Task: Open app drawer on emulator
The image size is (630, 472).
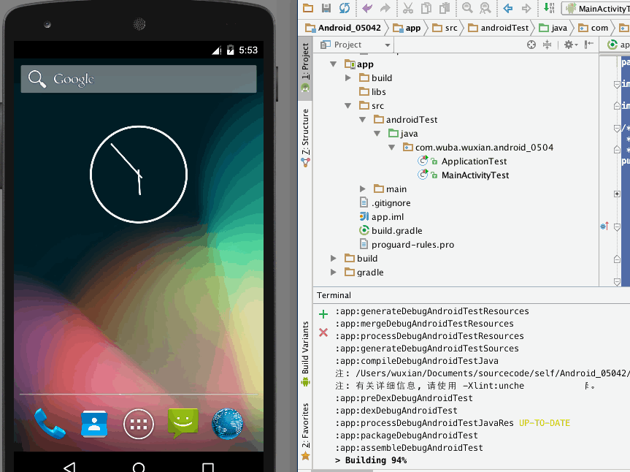Action: point(139,425)
